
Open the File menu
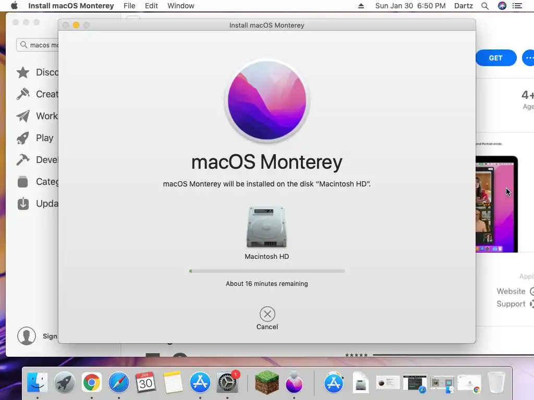tap(129, 6)
